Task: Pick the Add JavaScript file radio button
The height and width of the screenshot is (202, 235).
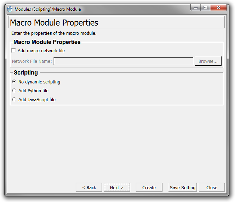Action: coord(14,100)
